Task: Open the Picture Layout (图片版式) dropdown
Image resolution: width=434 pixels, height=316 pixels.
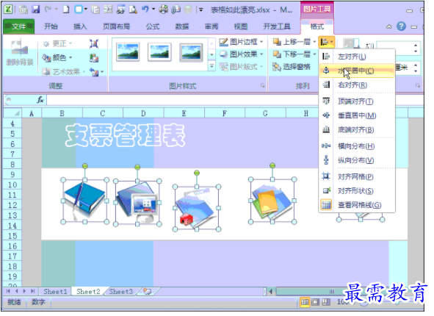Action: [242, 67]
